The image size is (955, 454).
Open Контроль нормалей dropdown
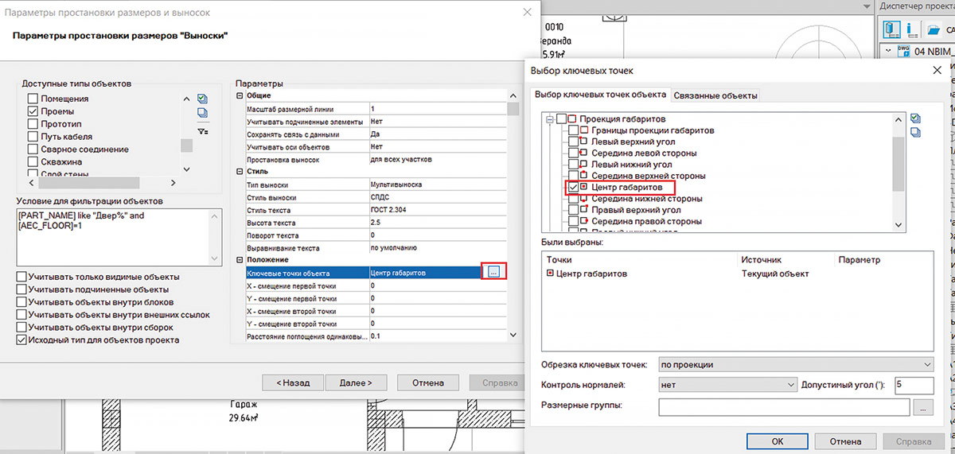click(727, 385)
